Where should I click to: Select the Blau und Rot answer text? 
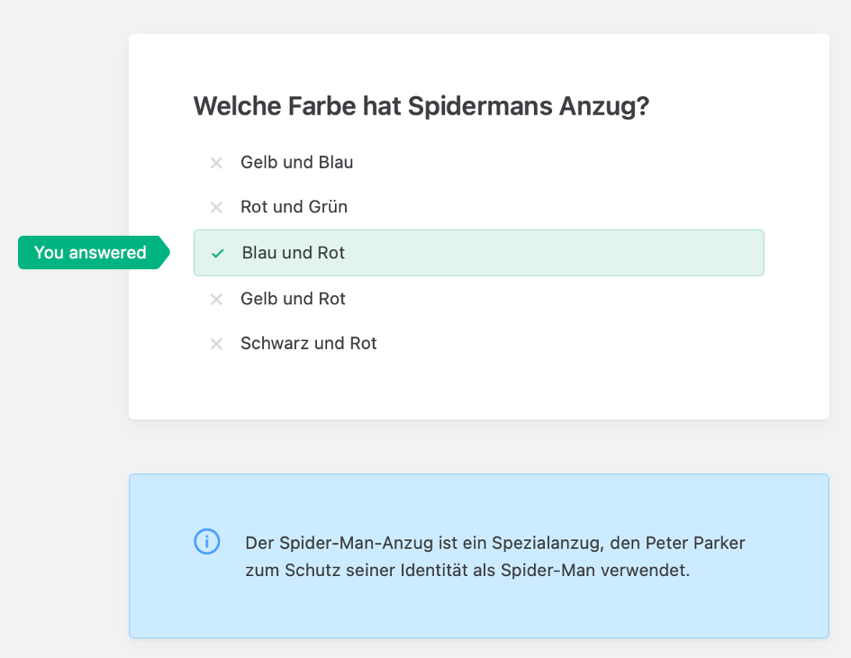coord(293,253)
